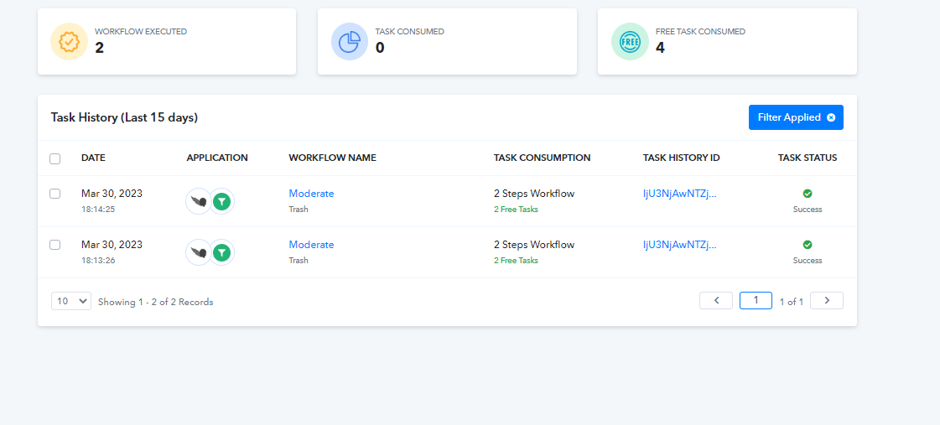Click the green filter icon in 18:13:26 row
Viewport: 940px width, 425px height.
(222, 253)
